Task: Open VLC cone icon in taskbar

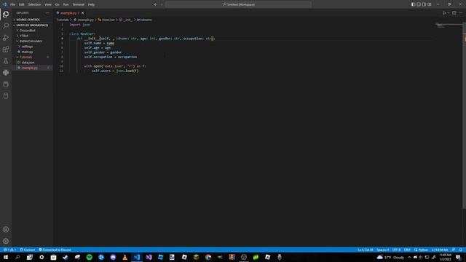Action: tap(125, 257)
